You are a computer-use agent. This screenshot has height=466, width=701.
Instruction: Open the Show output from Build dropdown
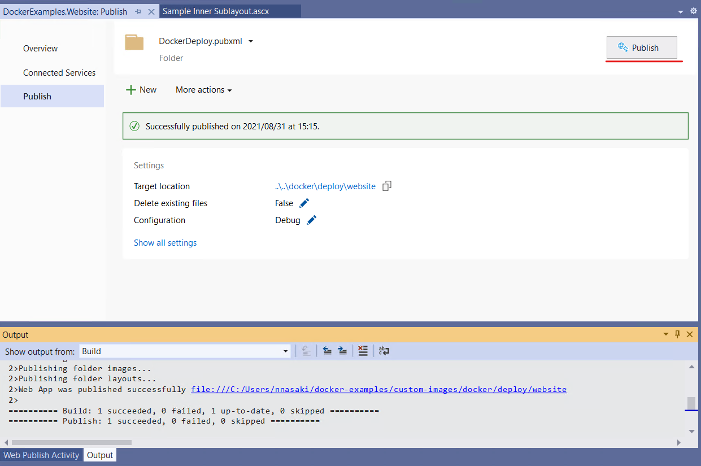tap(185, 351)
